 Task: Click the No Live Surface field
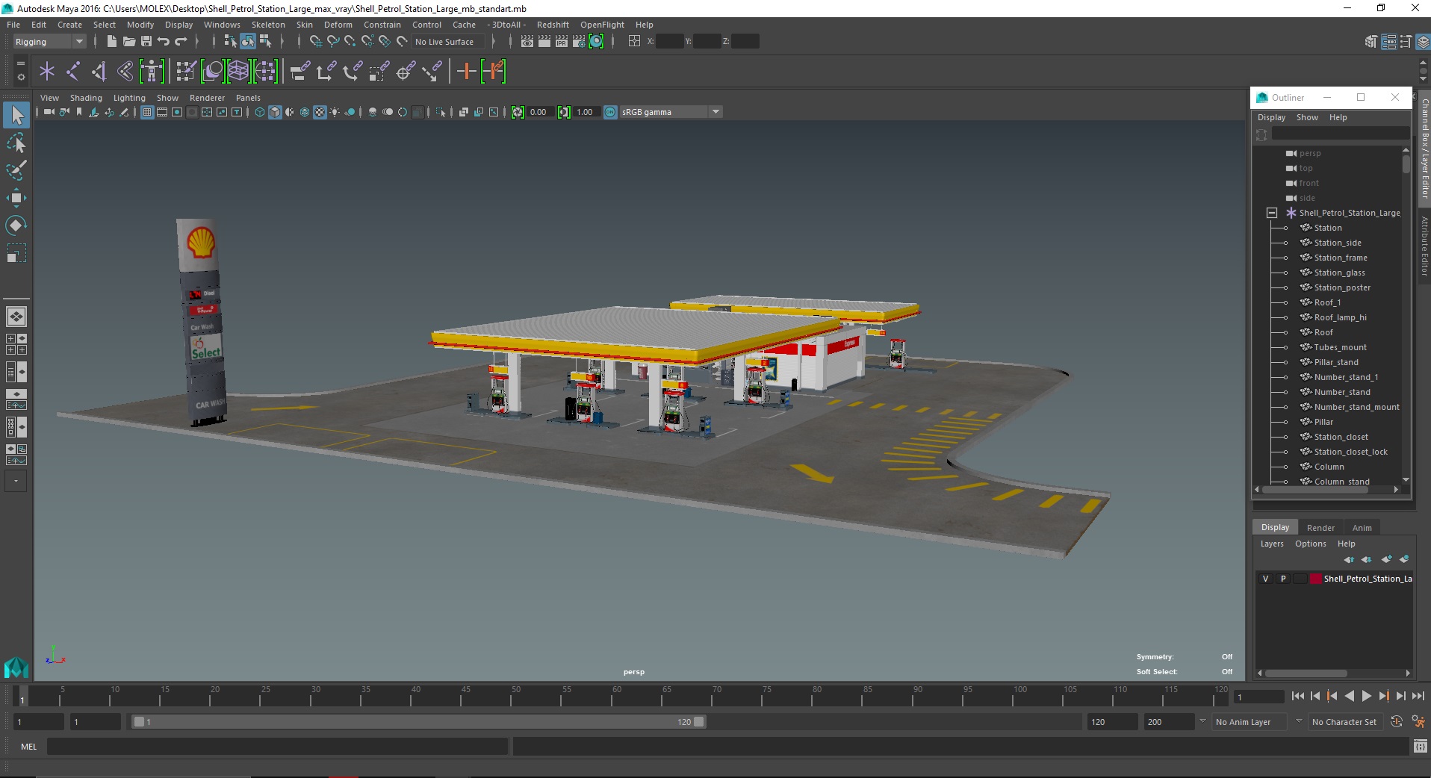pyautogui.click(x=448, y=42)
